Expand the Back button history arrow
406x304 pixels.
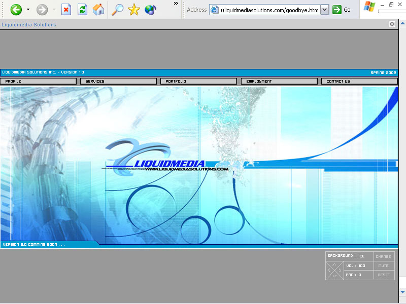point(28,9)
